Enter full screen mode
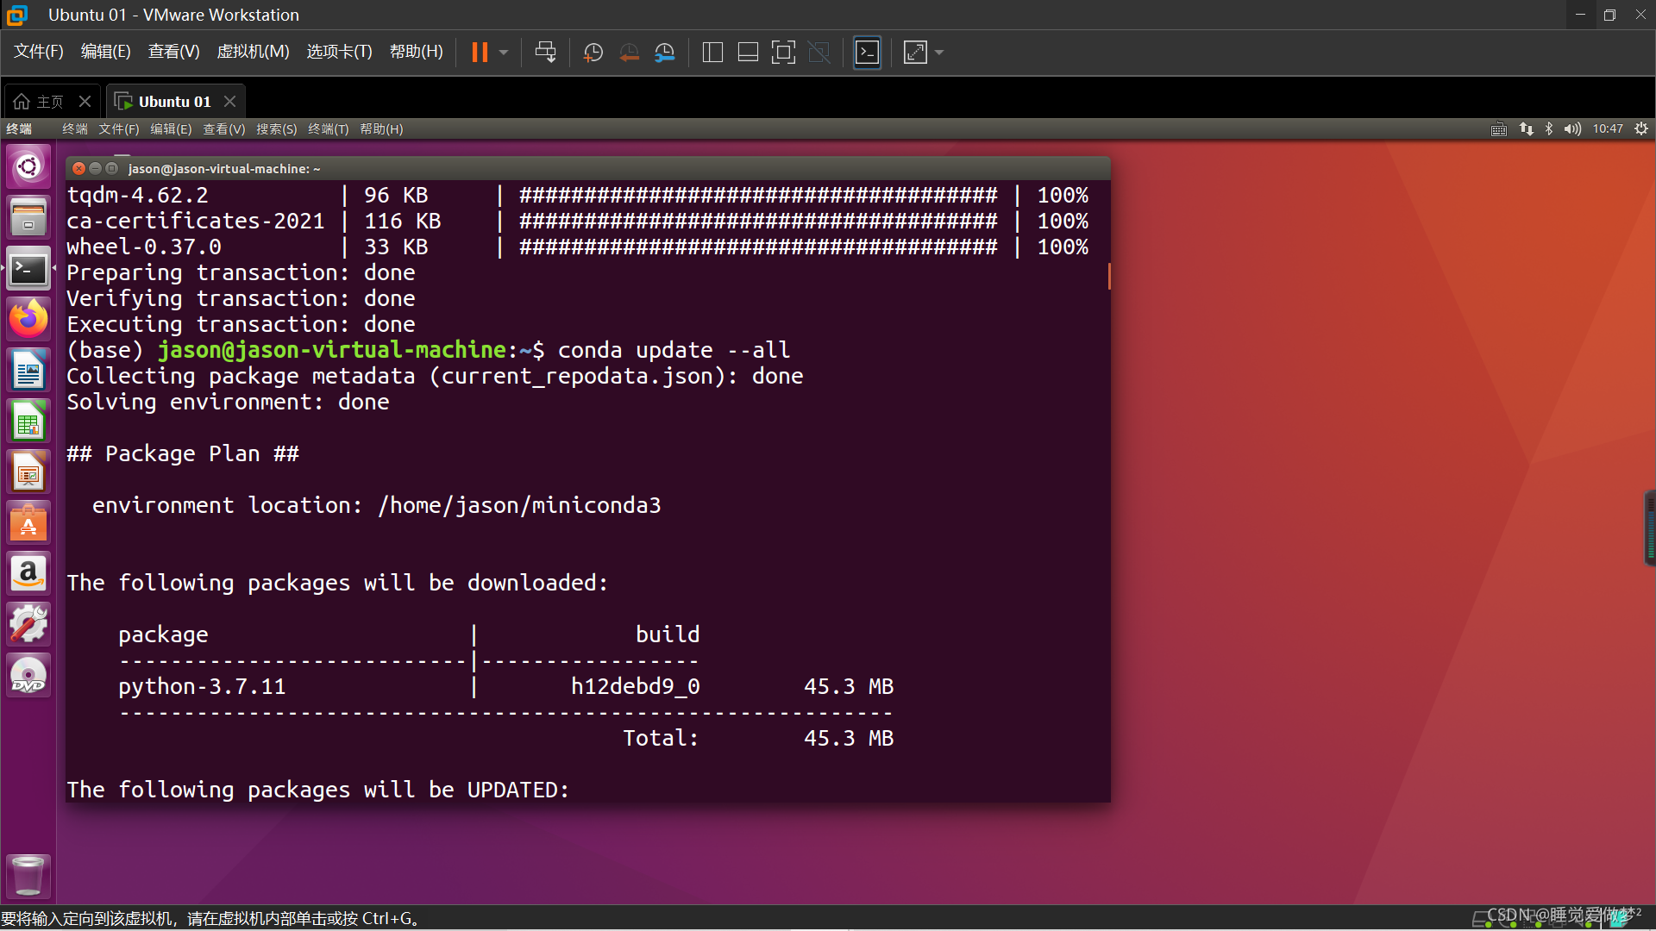Screen dimensions: 1656x931 coord(783,53)
